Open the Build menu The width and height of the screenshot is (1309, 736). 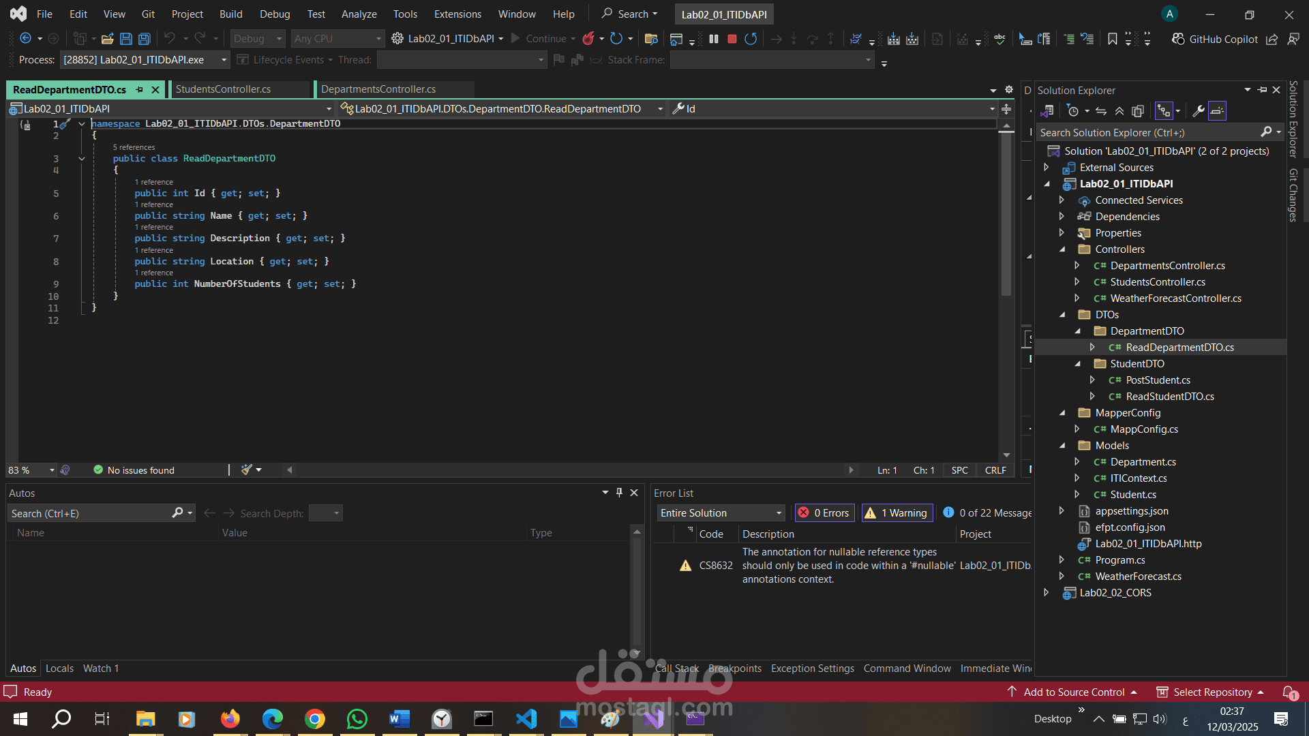[x=230, y=14]
